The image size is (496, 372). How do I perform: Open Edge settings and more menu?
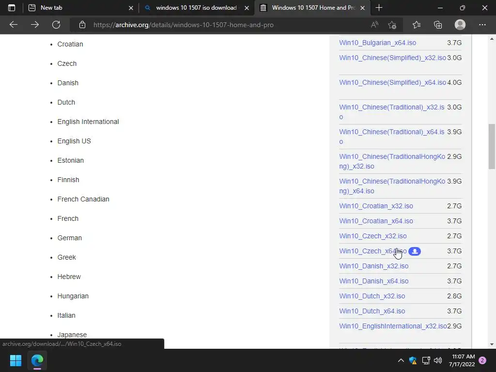[482, 25]
